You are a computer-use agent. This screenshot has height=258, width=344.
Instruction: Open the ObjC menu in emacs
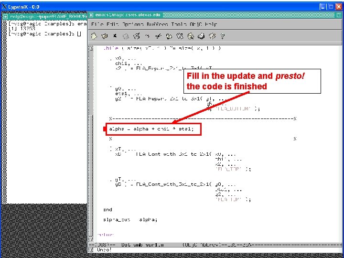click(196, 24)
